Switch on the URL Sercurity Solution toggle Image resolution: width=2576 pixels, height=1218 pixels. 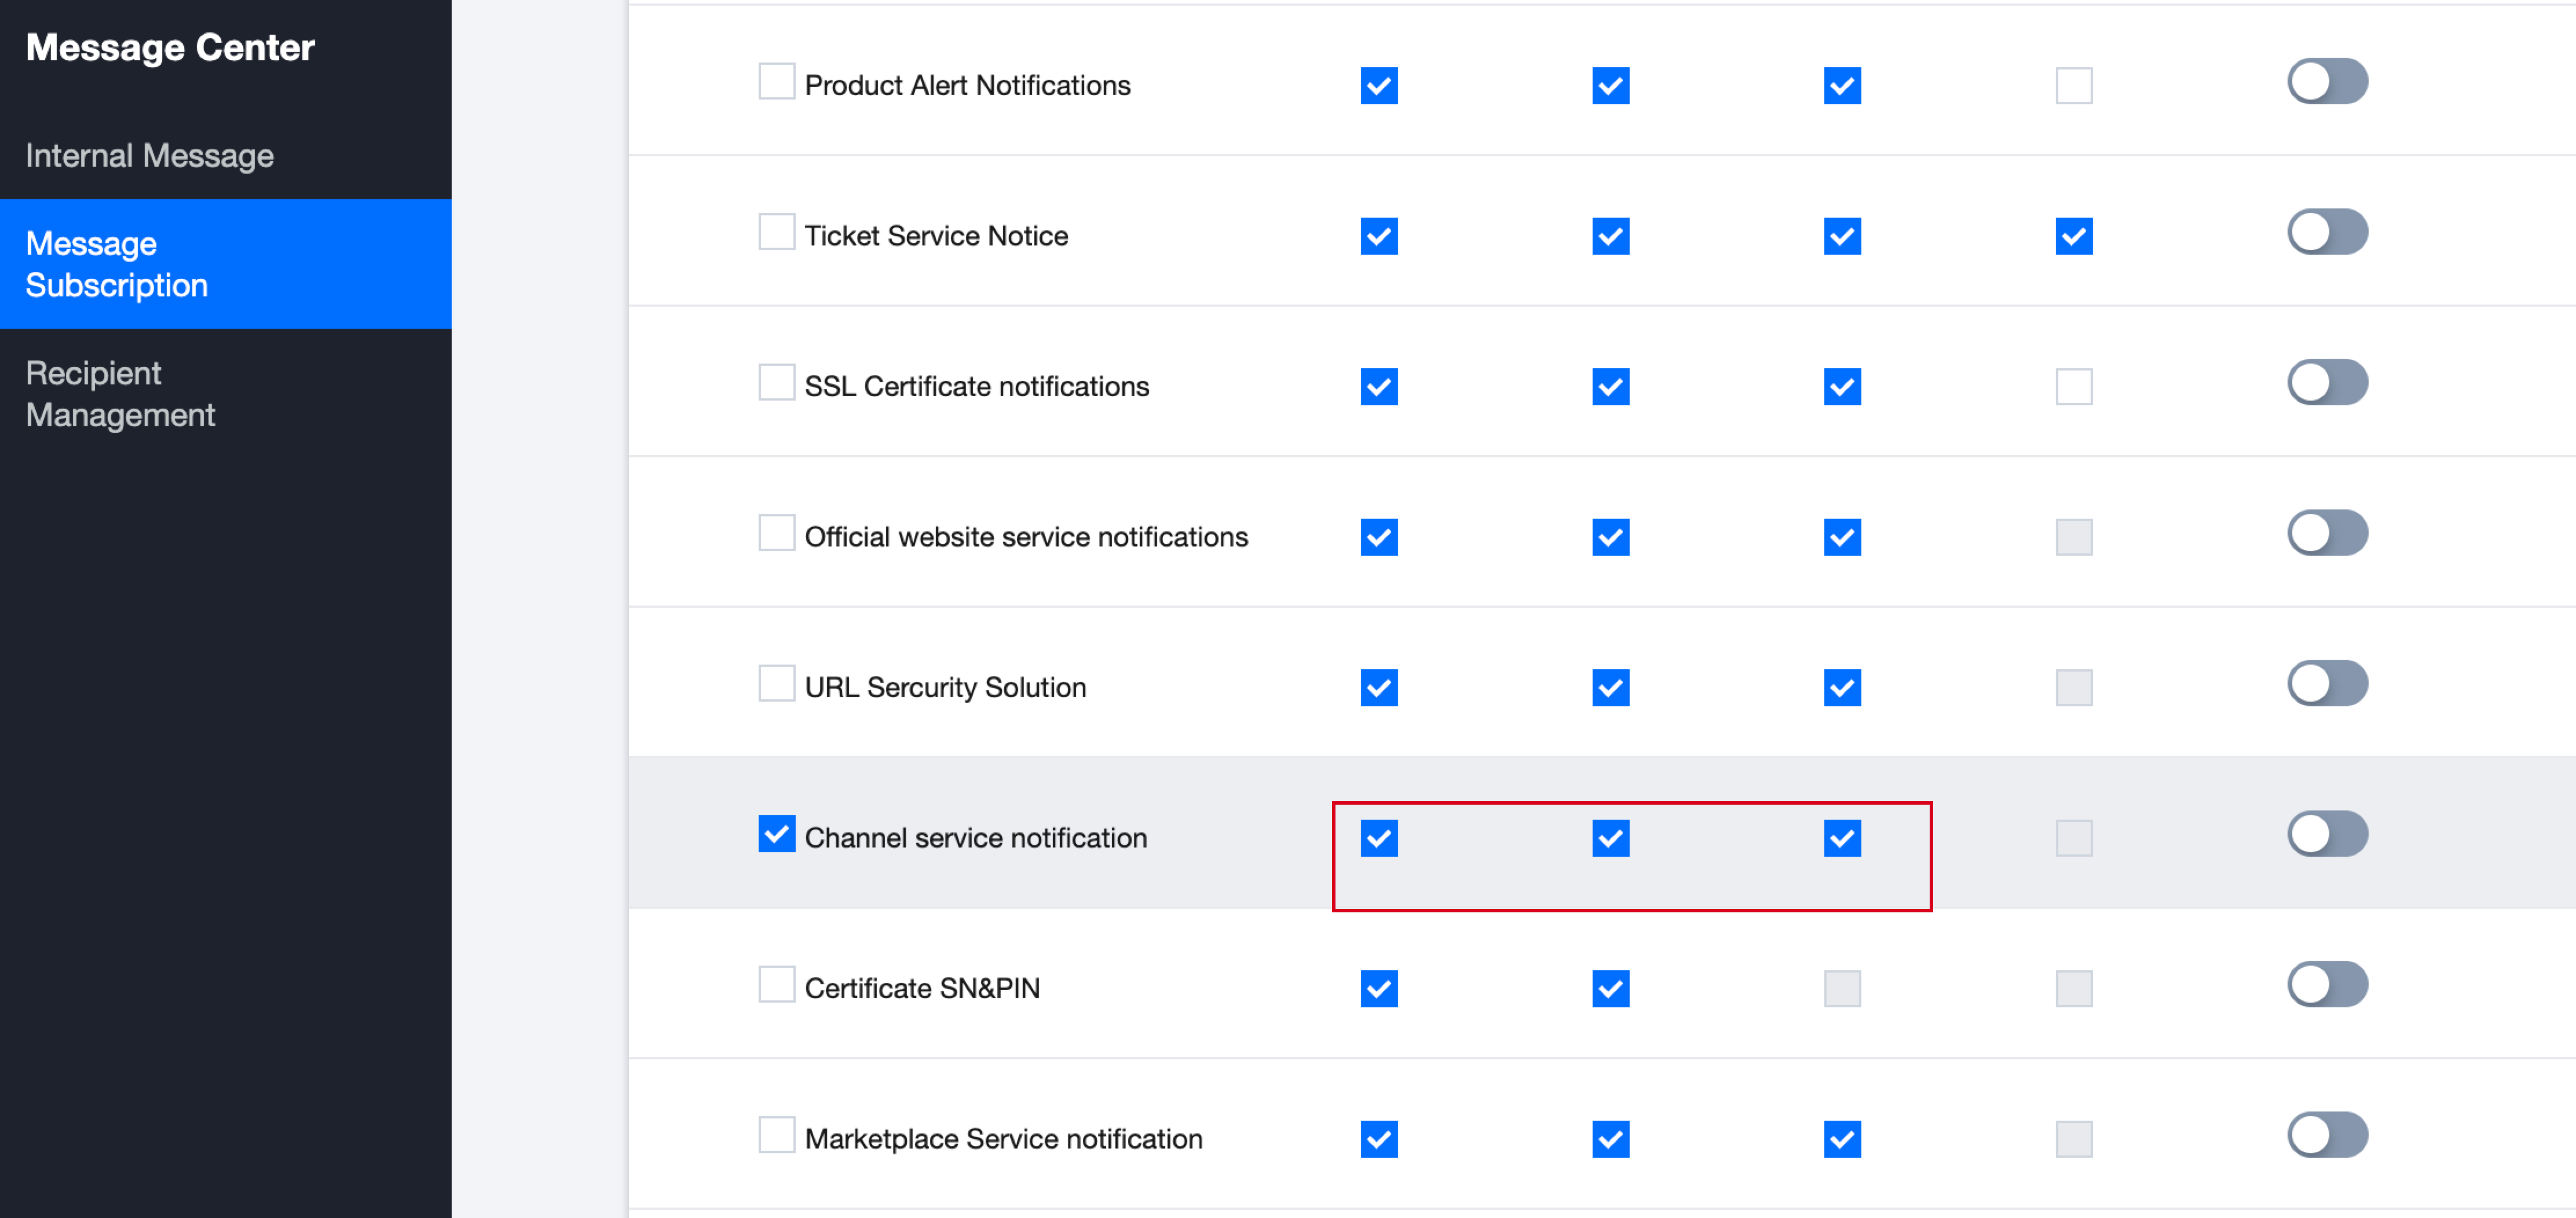click(2327, 684)
